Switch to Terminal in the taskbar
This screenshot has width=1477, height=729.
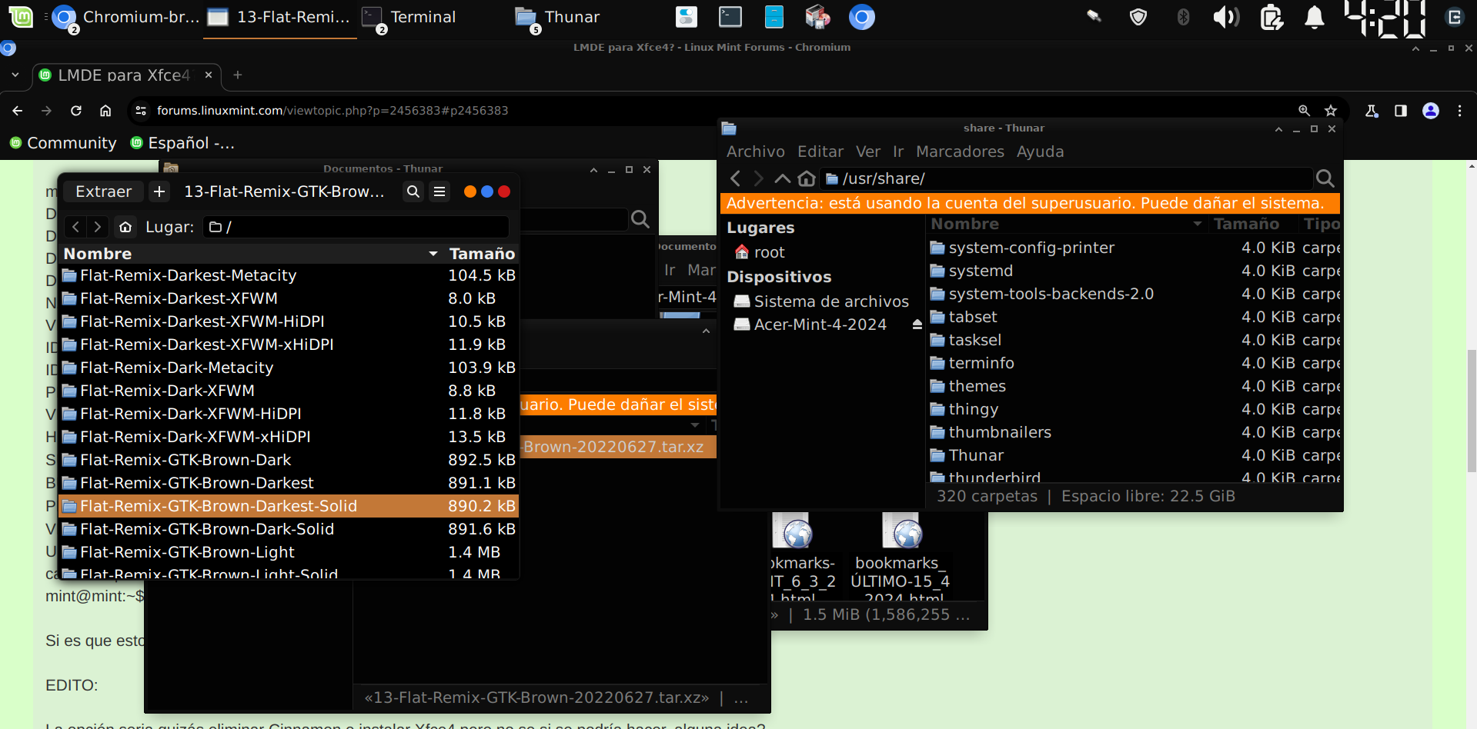click(409, 17)
